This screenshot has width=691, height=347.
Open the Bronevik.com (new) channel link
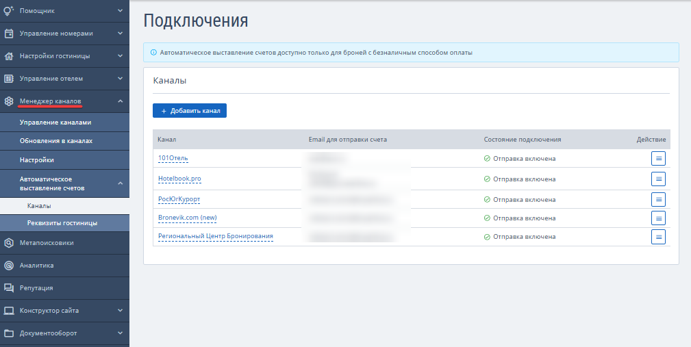[x=187, y=218]
